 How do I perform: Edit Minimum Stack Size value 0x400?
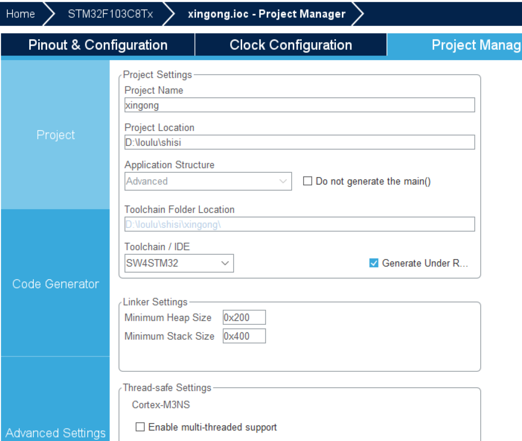point(244,336)
